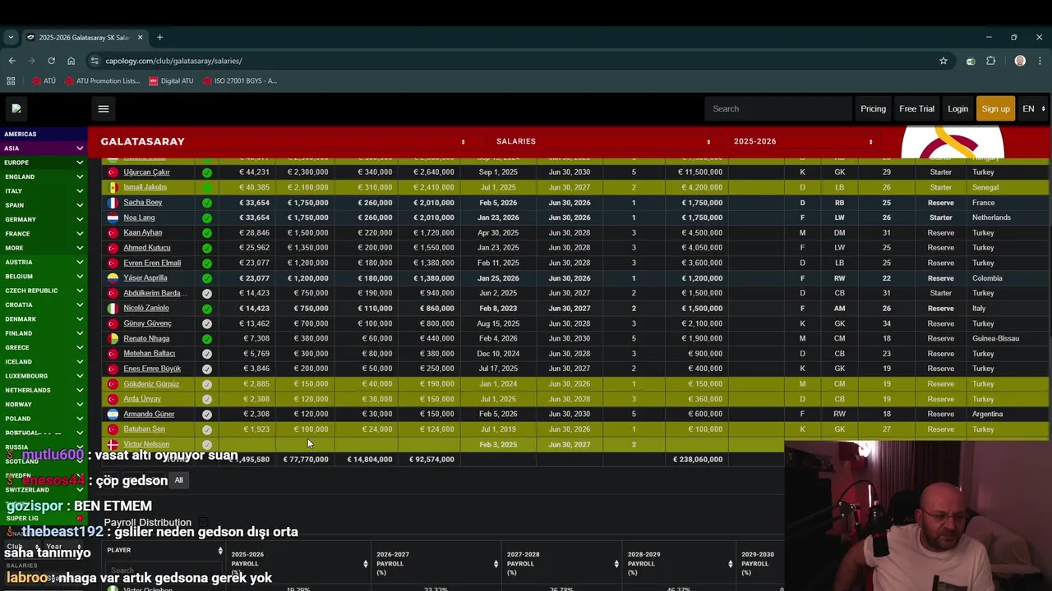Viewport: 1052px width, 591px height.
Task: View site information icon in address bar
Action: click(x=95, y=61)
